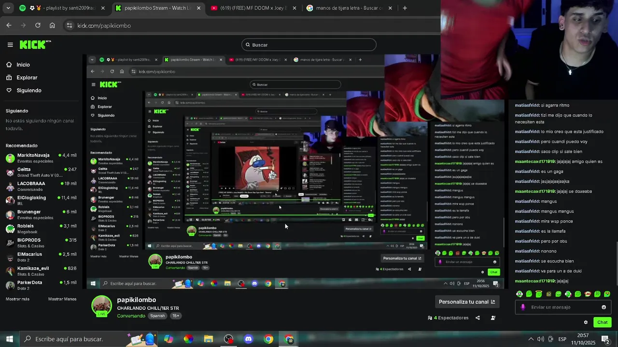The height and width of the screenshot is (347, 618).
Task: Collapse list with Mostrar Menos
Action: coord(62,299)
